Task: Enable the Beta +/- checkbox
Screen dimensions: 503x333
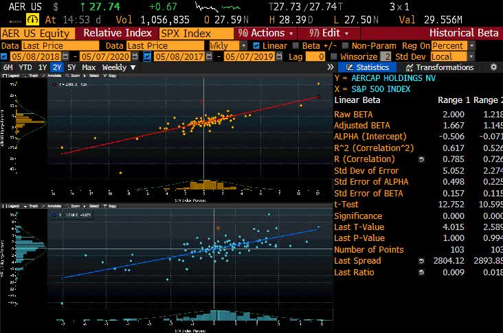Action: click(x=295, y=46)
